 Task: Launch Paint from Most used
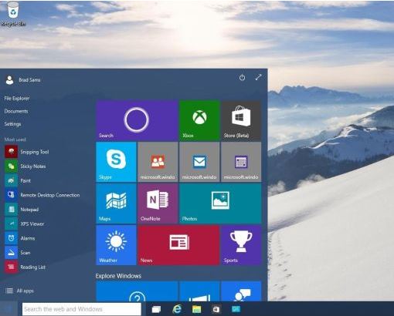click(x=18, y=180)
